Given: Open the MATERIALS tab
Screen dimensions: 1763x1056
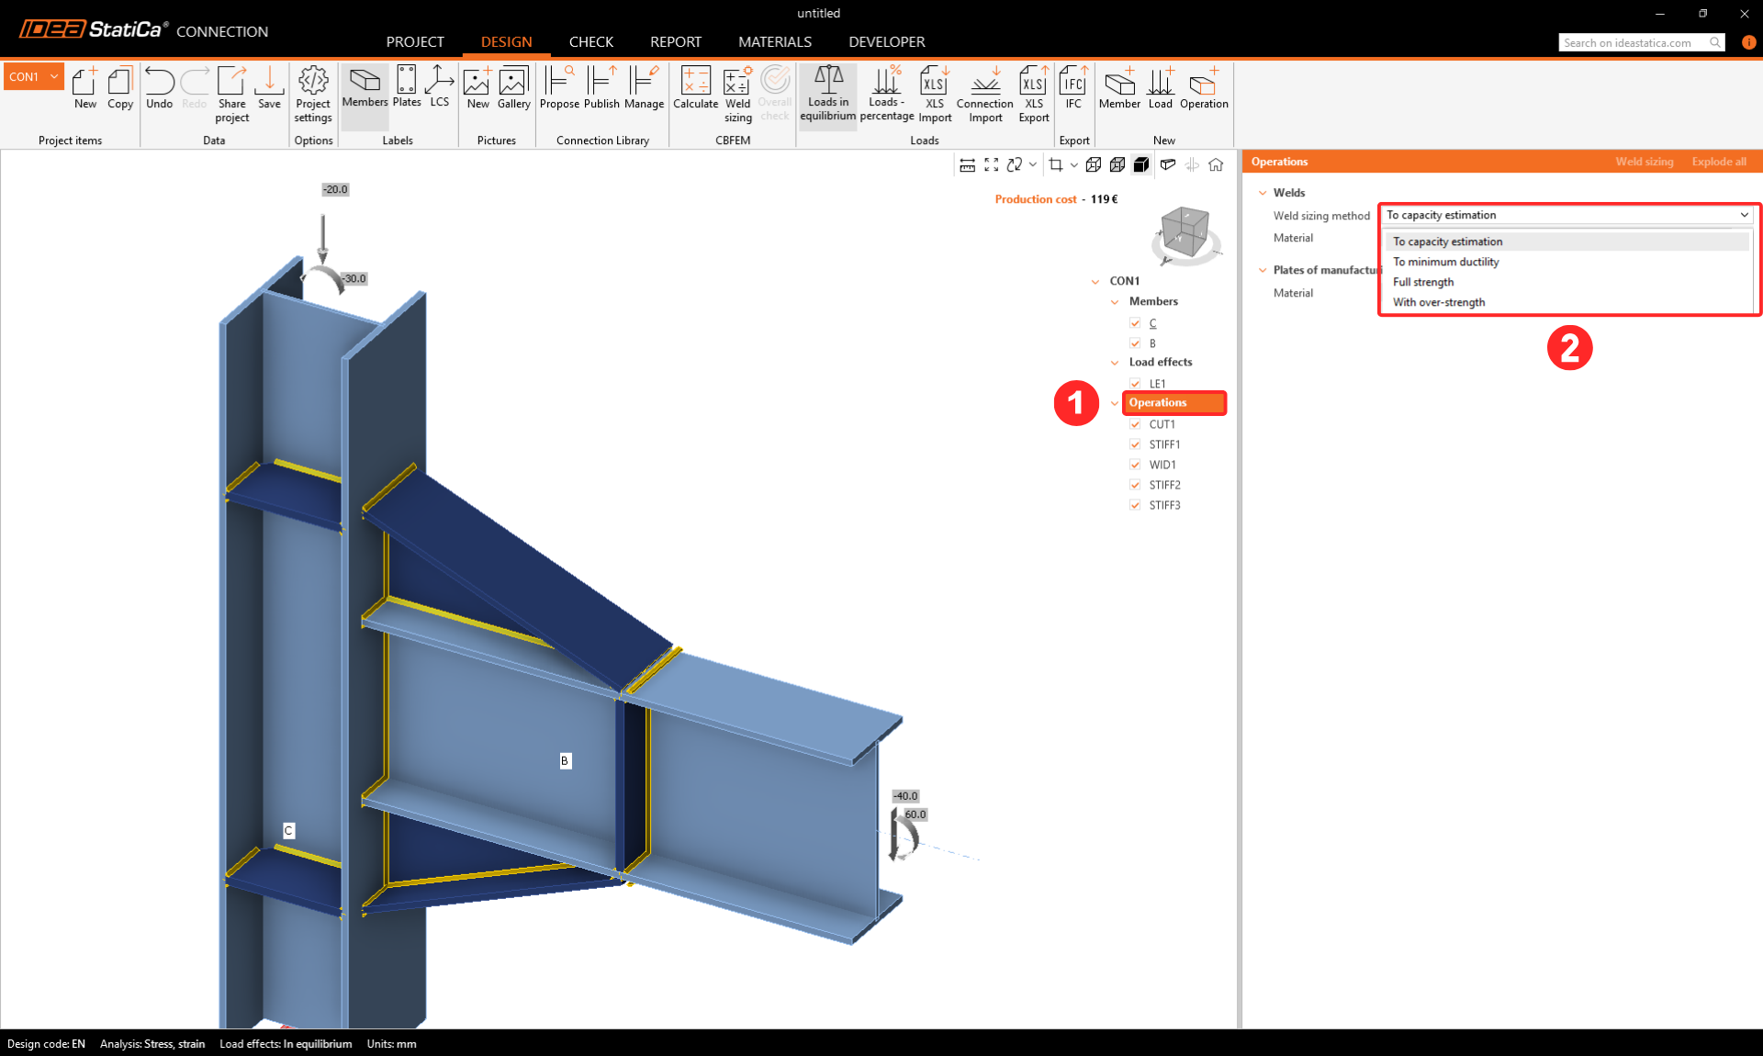Looking at the screenshot, I should [774, 42].
